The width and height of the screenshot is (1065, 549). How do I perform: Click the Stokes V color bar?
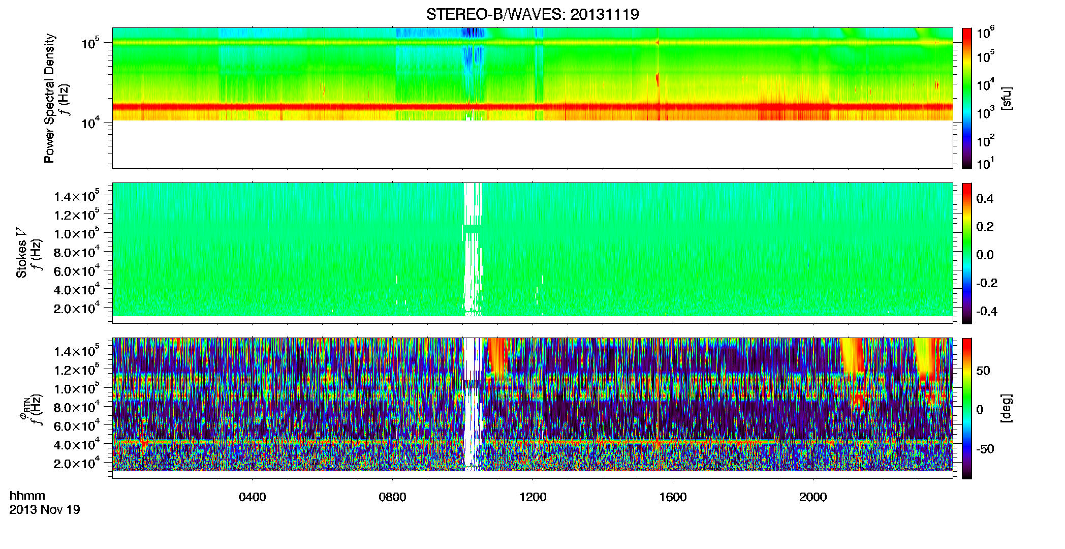click(967, 253)
